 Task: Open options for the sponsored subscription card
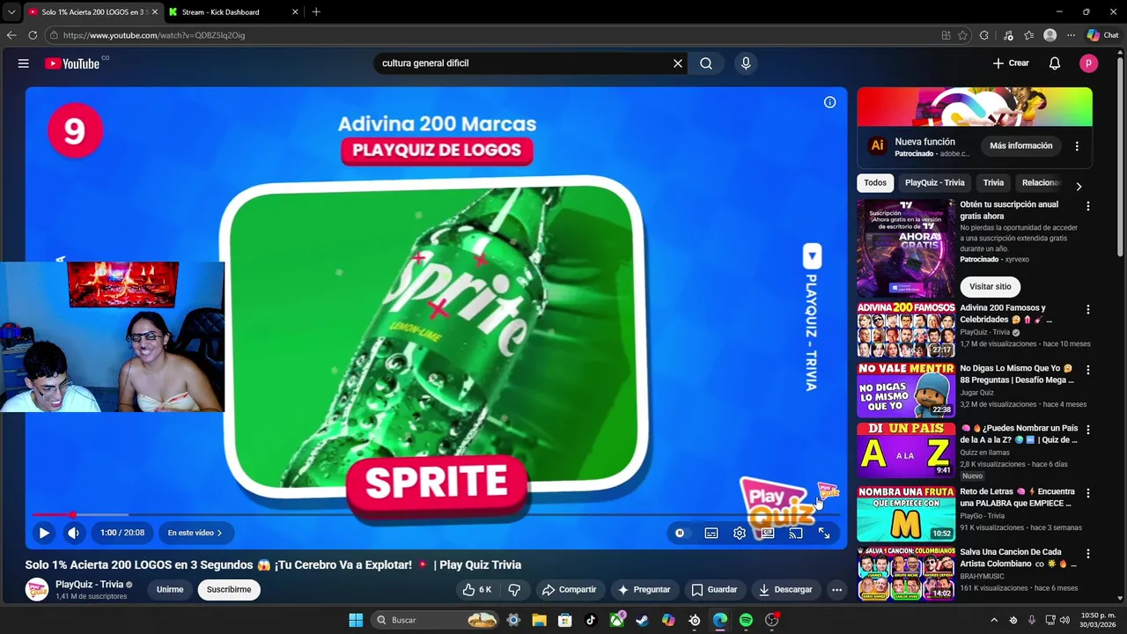[1088, 206]
